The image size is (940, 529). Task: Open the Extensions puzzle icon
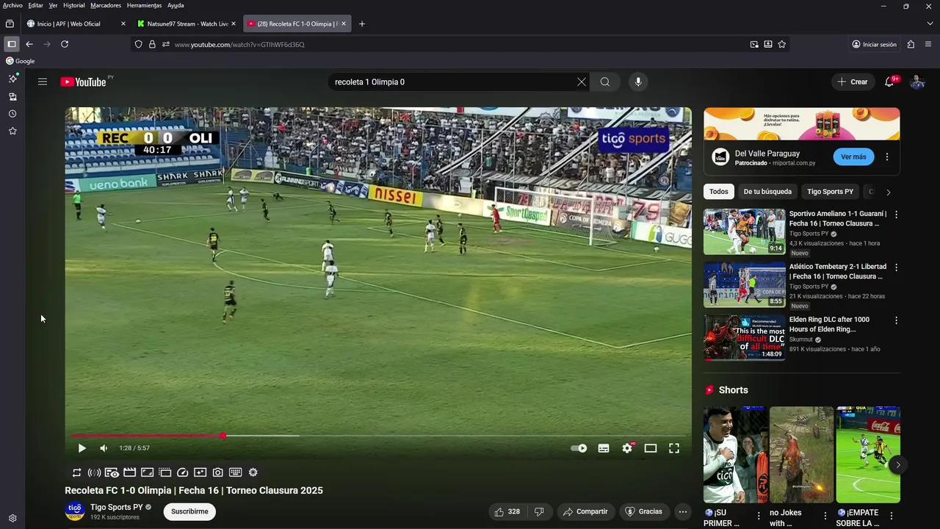[x=911, y=44]
